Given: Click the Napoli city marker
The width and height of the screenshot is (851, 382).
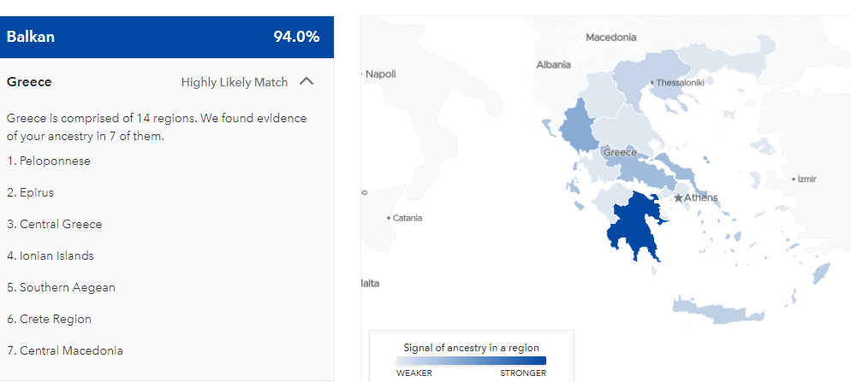Looking at the screenshot, I should click(x=362, y=73).
